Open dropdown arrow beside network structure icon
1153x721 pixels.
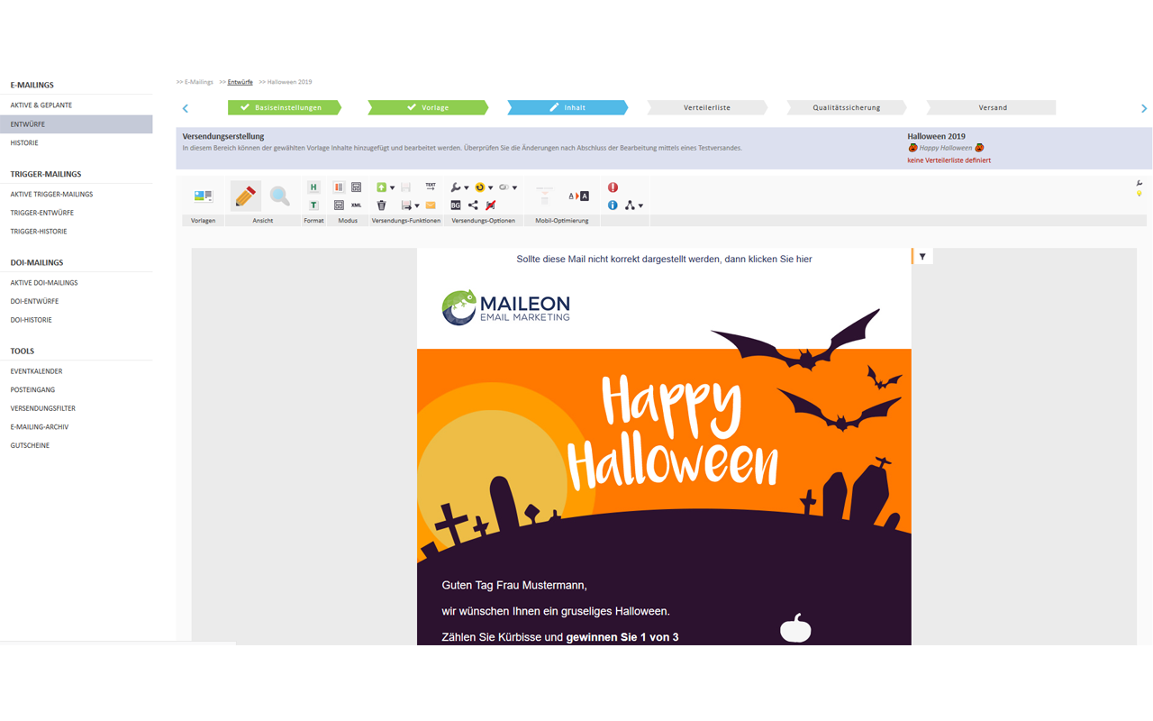coord(640,206)
